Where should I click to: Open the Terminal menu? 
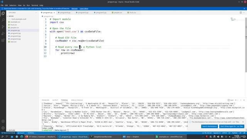(x=35, y=5)
